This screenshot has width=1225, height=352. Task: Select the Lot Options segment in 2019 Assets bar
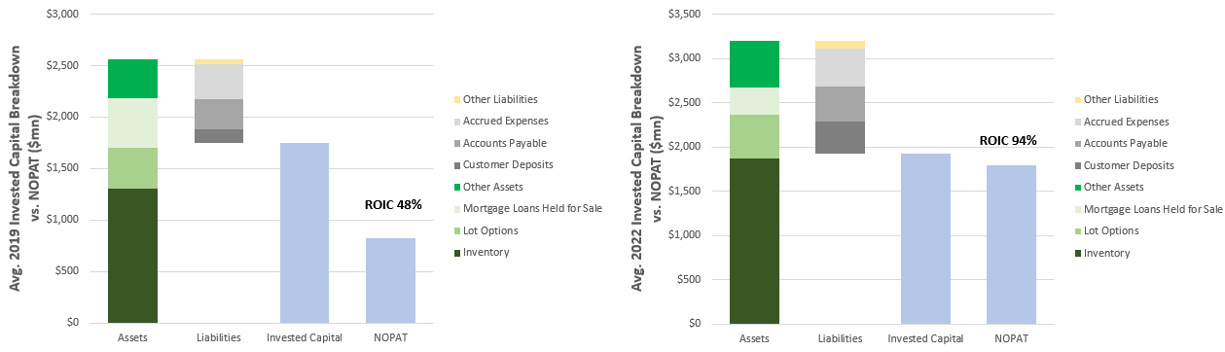pyautogui.click(x=132, y=168)
